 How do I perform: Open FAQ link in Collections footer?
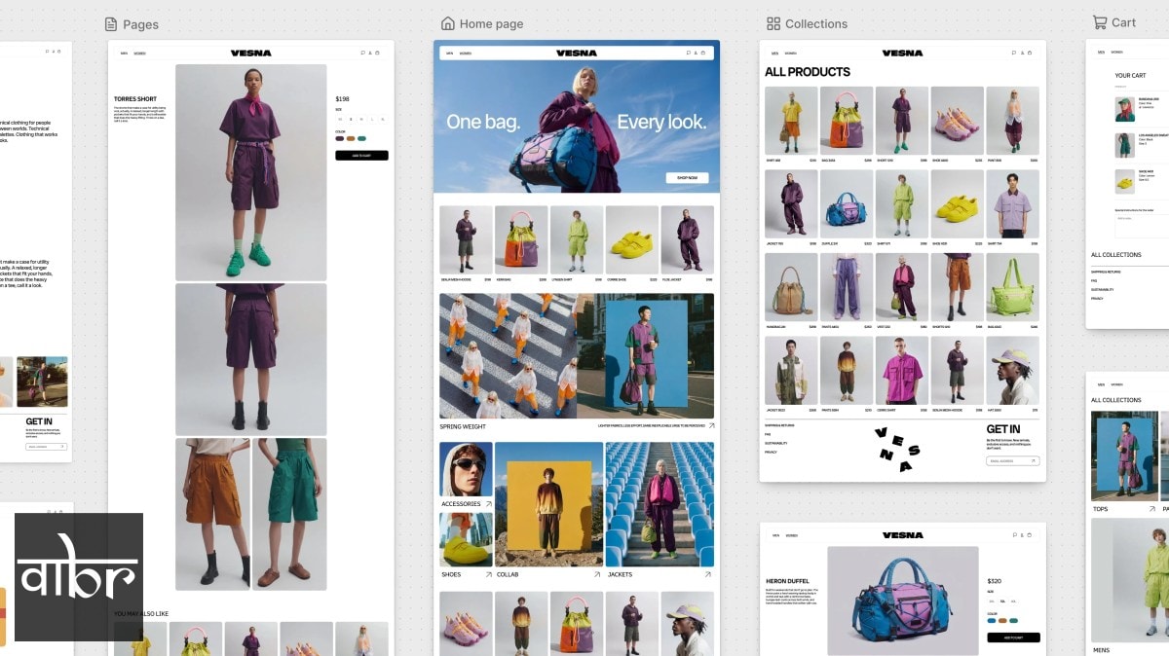(768, 434)
